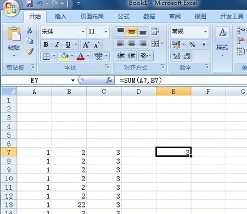Screen dimensions: 247x214
Task: Click the Save icon in quick access toolbar
Action: point(29,3)
